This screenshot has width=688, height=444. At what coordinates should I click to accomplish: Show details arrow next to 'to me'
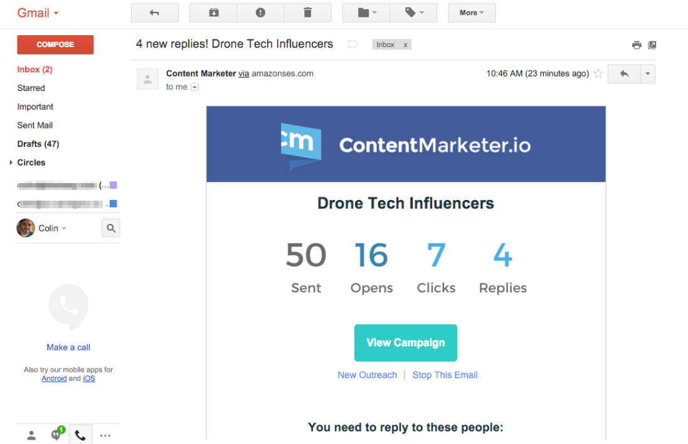pos(194,87)
